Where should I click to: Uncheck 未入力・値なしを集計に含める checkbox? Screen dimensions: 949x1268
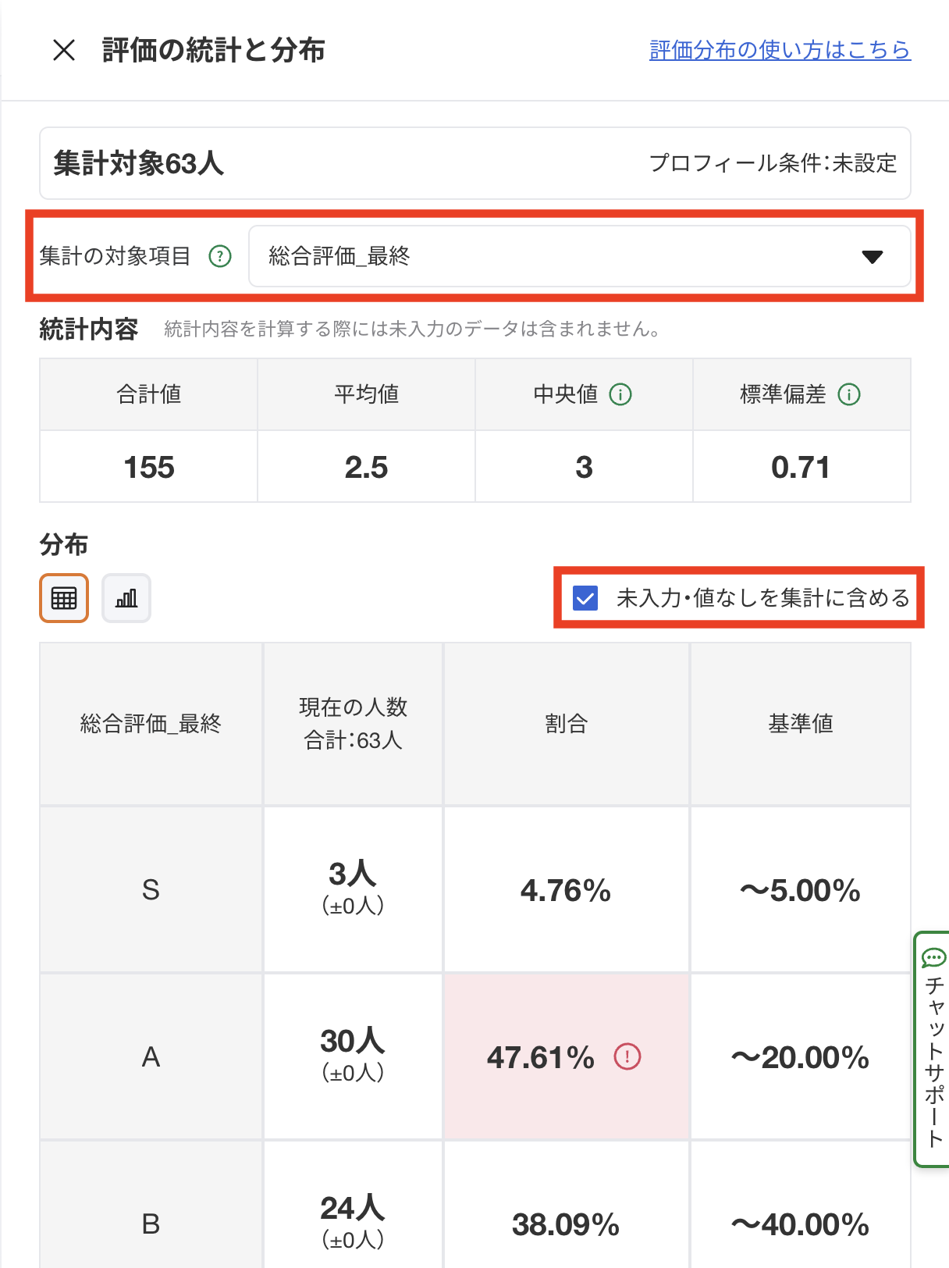point(585,598)
